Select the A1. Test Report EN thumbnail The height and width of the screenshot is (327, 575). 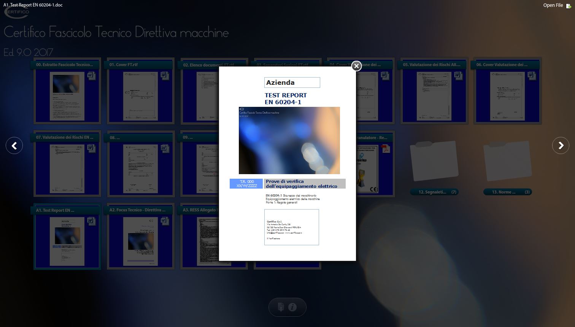tap(67, 241)
